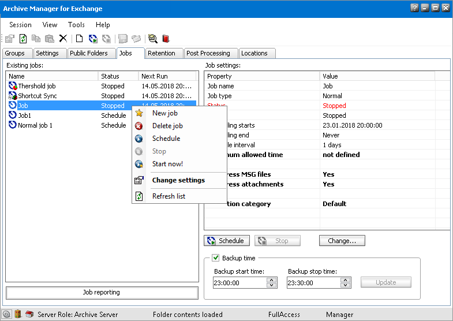453x321 pixels.
Task: Click the magnifier search icon in toolbar
Action: click(x=152, y=39)
